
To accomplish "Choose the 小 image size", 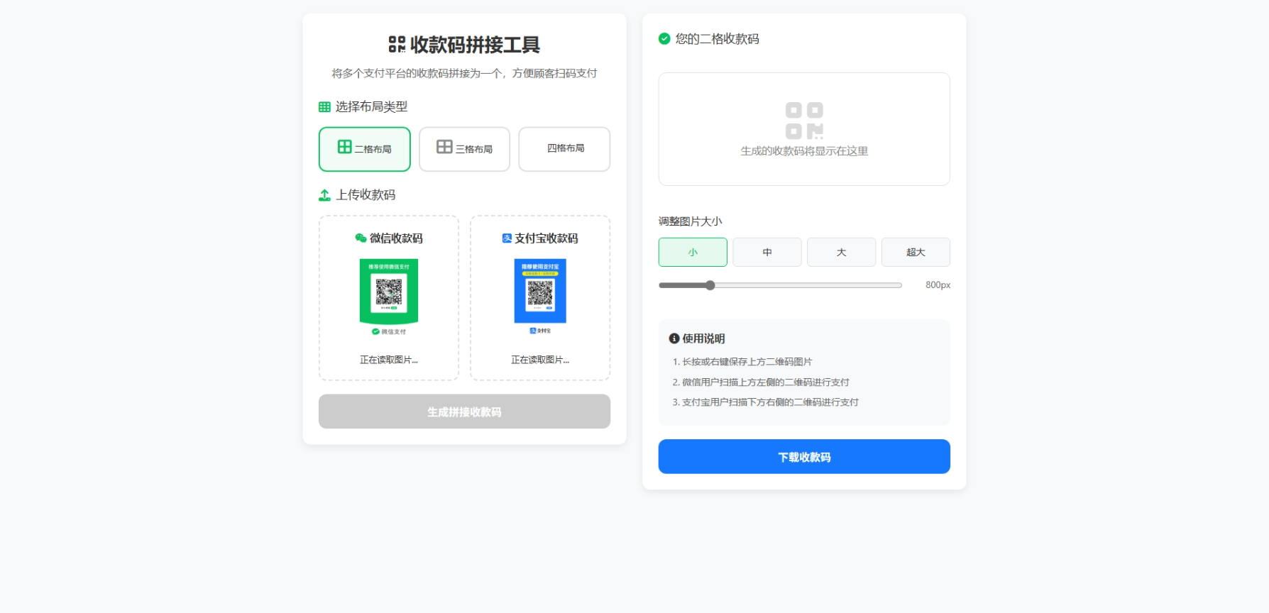I will coord(693,252).
